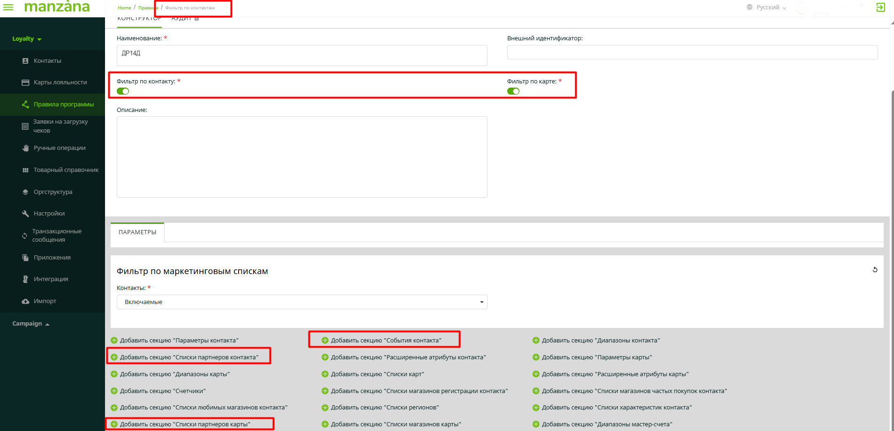This screenshot has height=431, width=894.
Task: Click the plus icon for "Списки регионов"
Action: click(x=325, y=408)
